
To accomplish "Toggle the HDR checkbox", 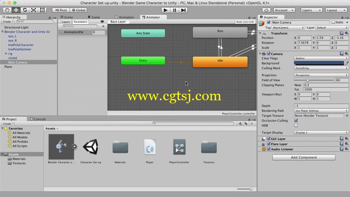I will click(x=296, y=126).
